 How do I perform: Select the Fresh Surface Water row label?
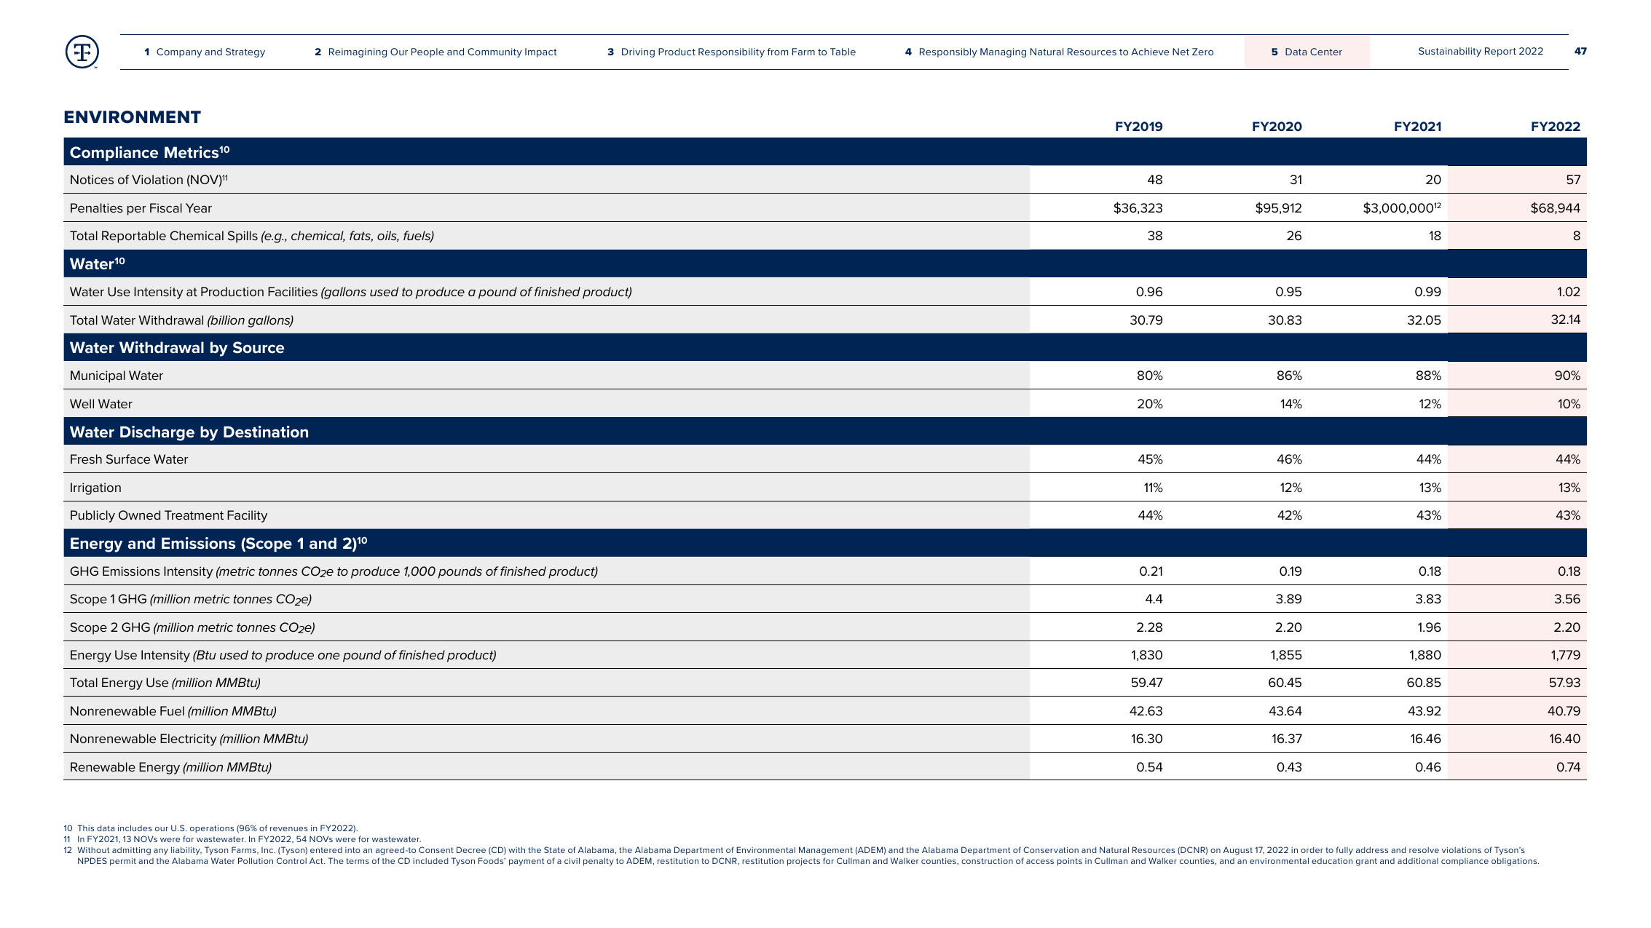[129, 459]
